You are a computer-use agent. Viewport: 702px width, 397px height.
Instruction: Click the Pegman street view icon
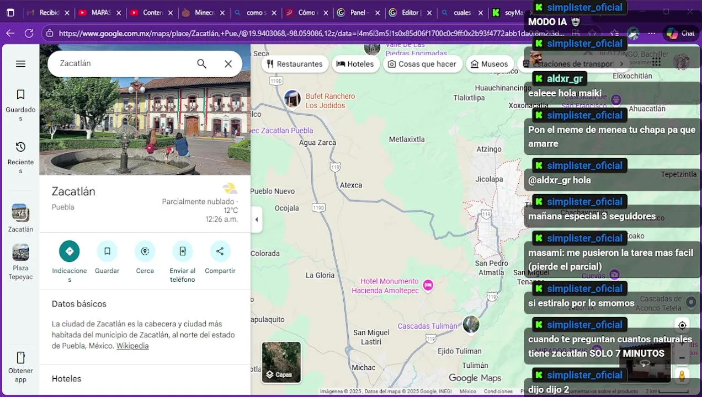point(682,377)
